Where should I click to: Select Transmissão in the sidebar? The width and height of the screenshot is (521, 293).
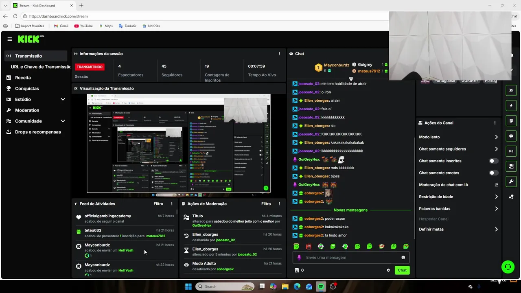click(36, 56)
